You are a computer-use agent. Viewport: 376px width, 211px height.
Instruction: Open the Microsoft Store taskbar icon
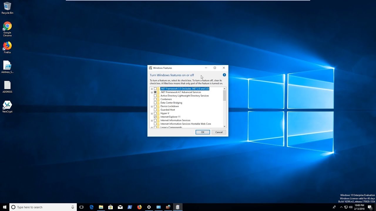point(110,207)
